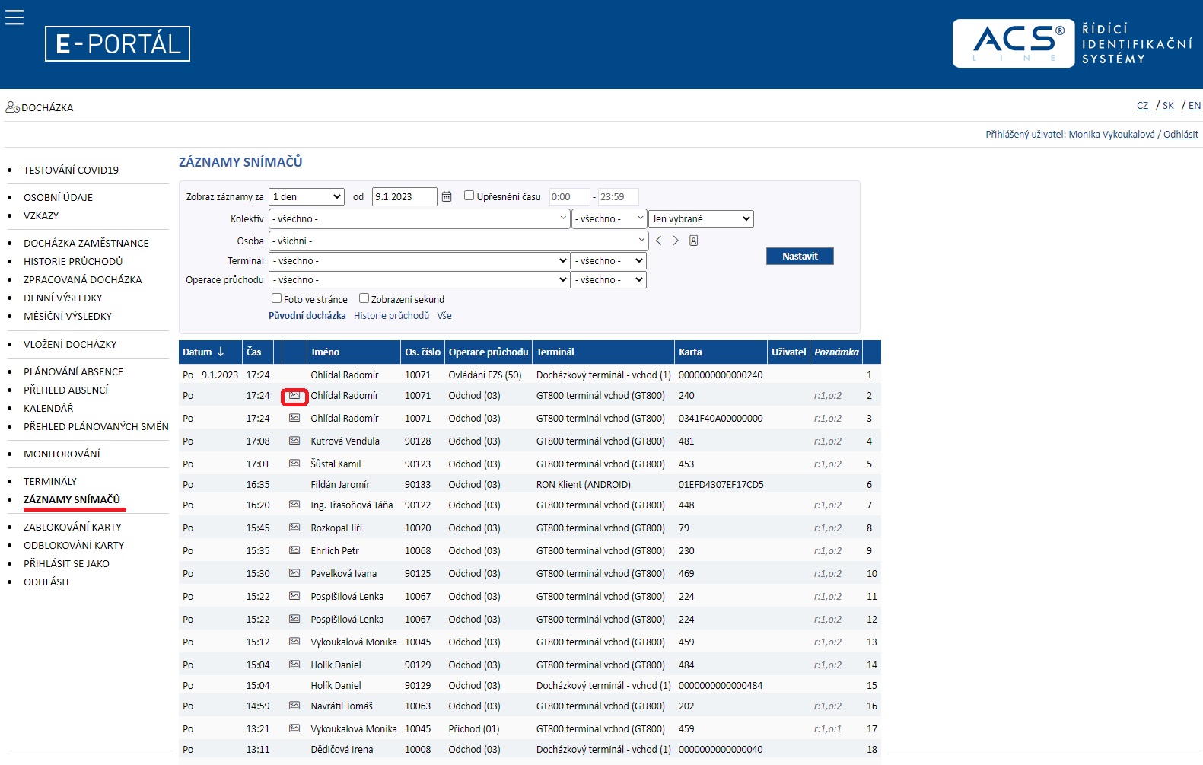This screenshot has width=1203, height=765.
Task: Open the small dropdown beside Operace průchodu
Action: (609, 279)
